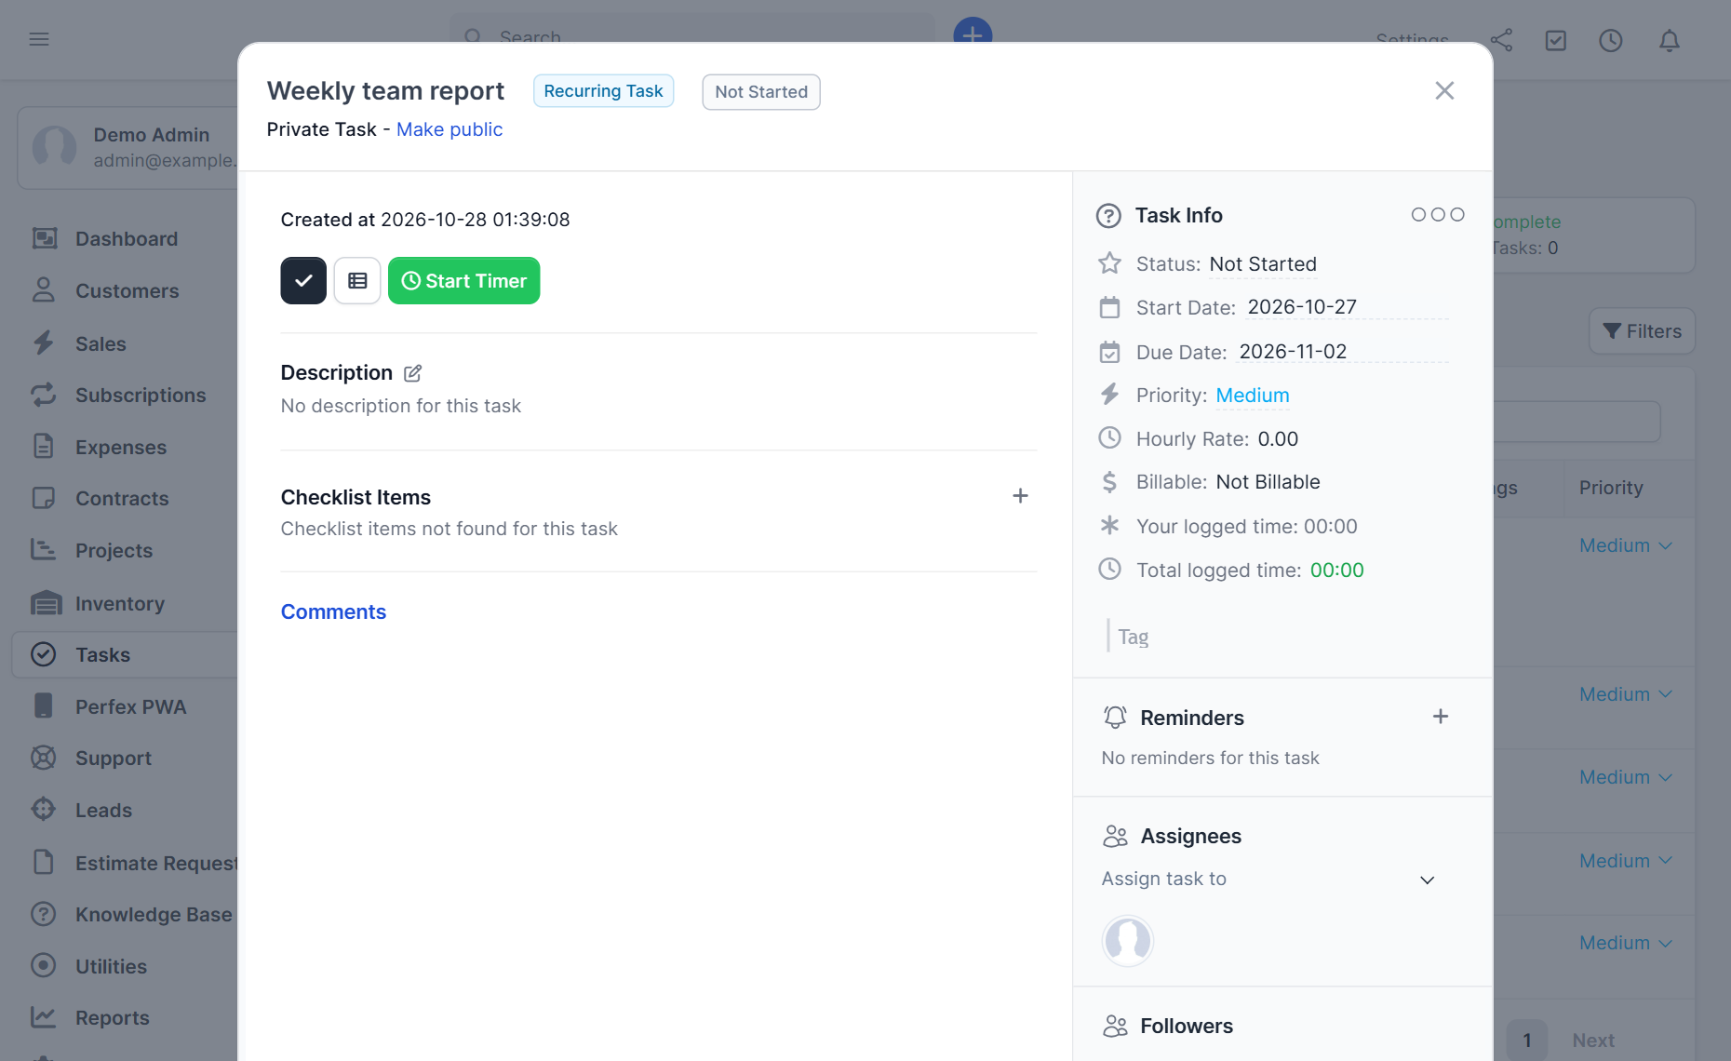Go to Expenses in the sidebar

point(121,448)
